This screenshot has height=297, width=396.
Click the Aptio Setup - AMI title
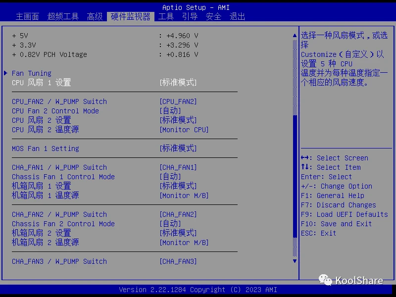196,7
